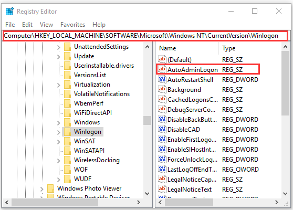Click the LastLogOffEndT... QWORD icon
The width and height of the screenshot is (293, 210).
tap(162, 170)
